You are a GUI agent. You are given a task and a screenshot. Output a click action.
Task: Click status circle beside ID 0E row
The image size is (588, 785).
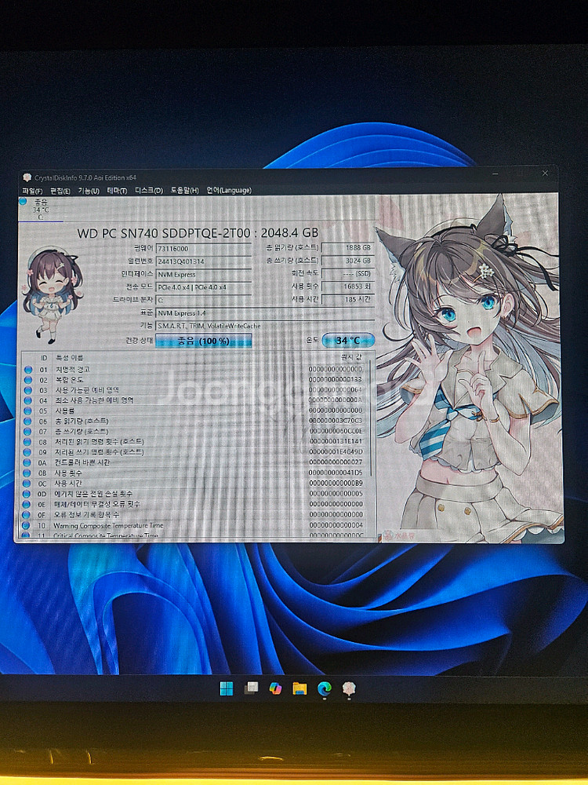pyautogui.click(x=27, y=504)
